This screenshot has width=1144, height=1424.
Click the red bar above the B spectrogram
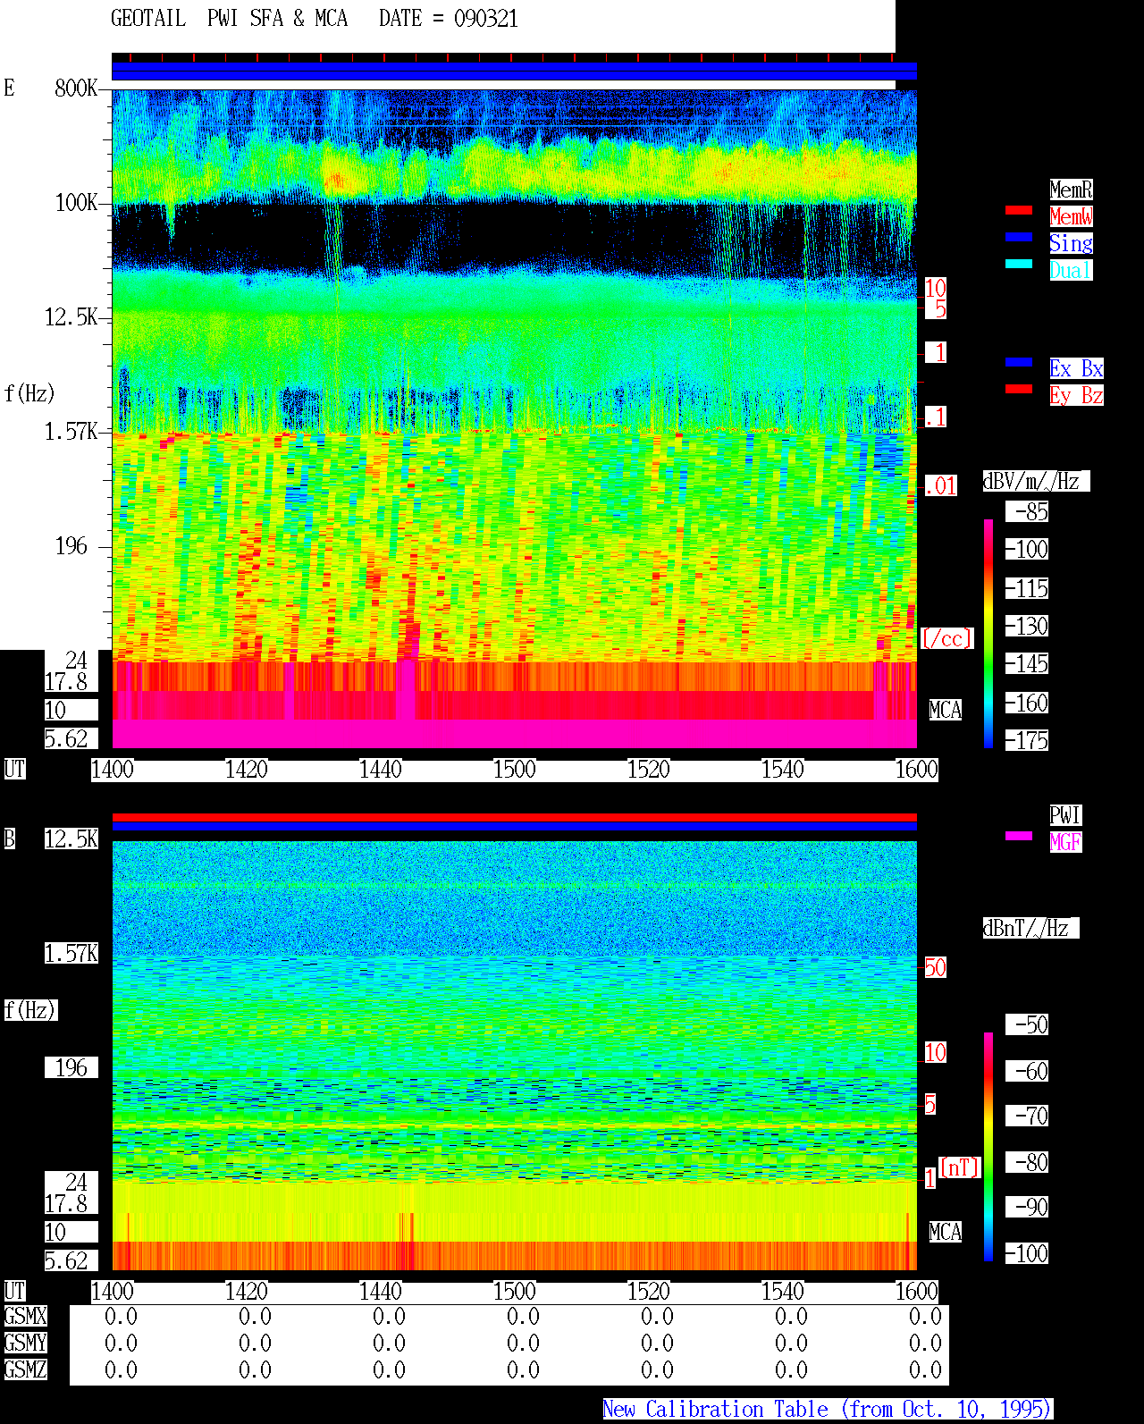tap(514, 817)
